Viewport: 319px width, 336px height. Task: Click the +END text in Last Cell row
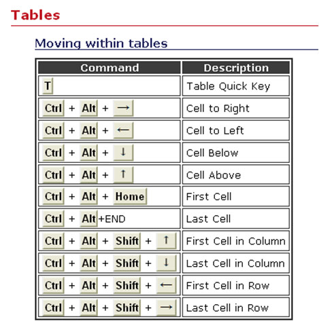pos(112,219)
